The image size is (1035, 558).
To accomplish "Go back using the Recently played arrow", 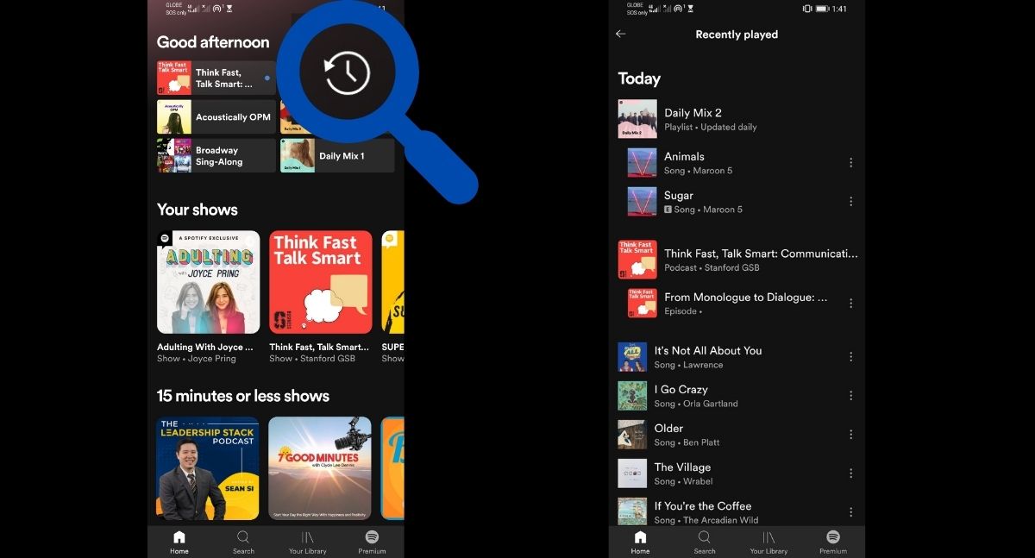I will click(620, 34).
